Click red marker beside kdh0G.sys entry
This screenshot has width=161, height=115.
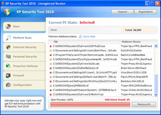pyautogui.click(x=51, y=55)
